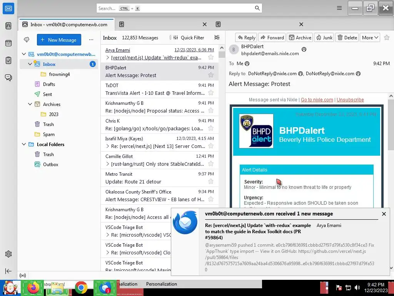The height and width of the screenshot is (296, 394).
Task: Dismiss the new message notification popup
Action: [x=384, y=214]
